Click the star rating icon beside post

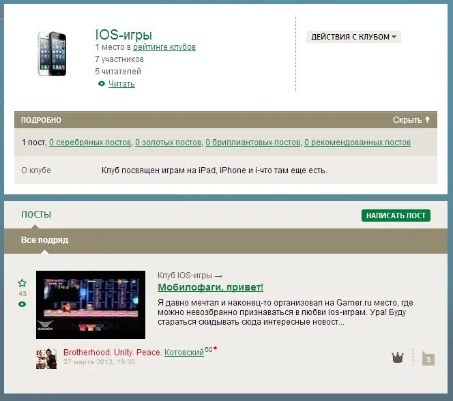[x=23, y=283]
